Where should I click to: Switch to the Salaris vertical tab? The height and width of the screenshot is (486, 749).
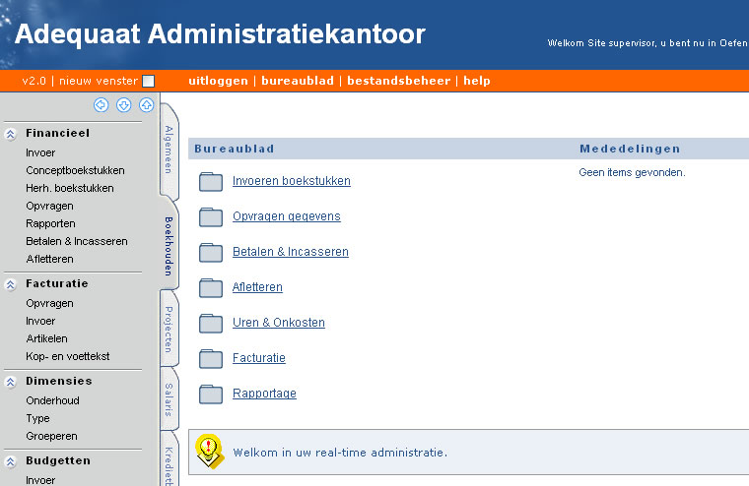[169, 399]
